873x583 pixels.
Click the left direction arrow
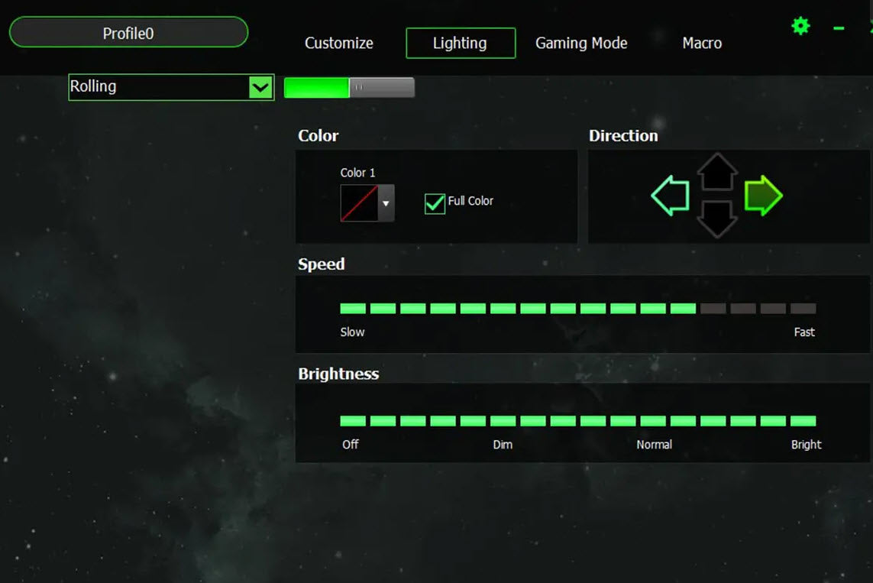point(670,197)
